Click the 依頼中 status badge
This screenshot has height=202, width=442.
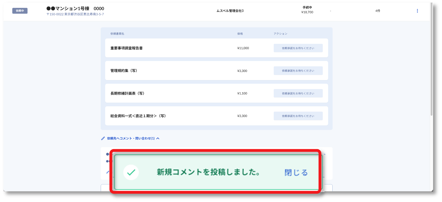pos(20,11)
